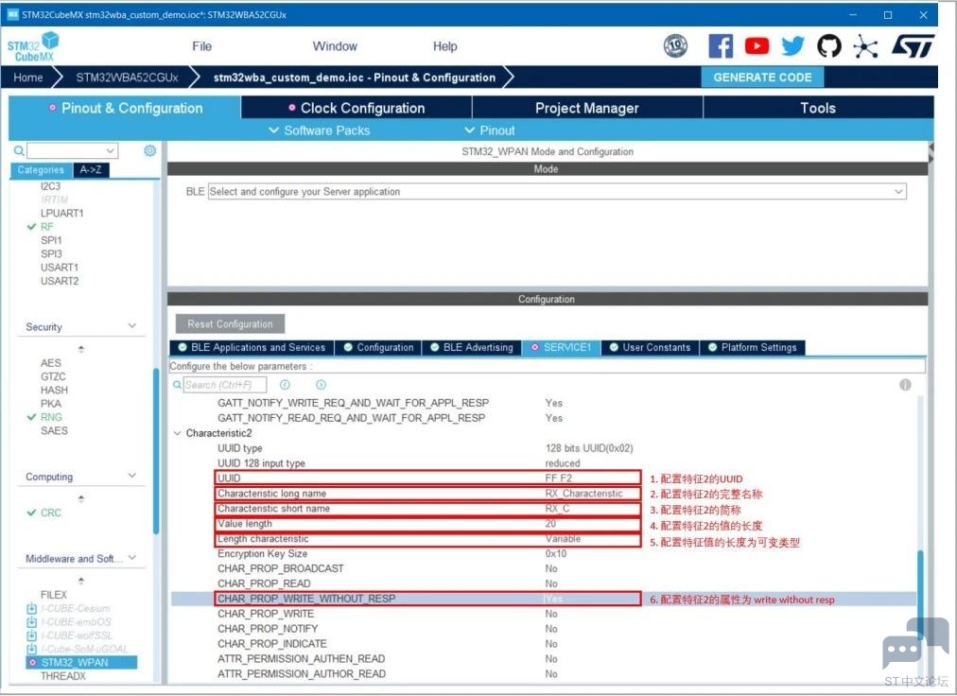957x696 pixels.
Task: Open the YouTube icon in header
Action: point(757,45)
